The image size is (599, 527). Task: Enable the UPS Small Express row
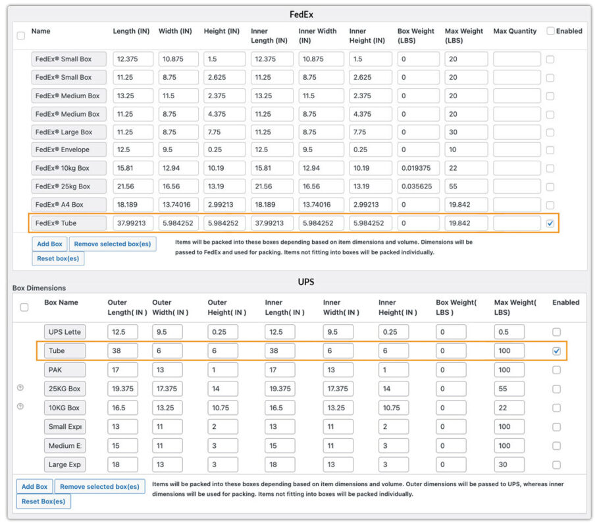pos(557,427)
